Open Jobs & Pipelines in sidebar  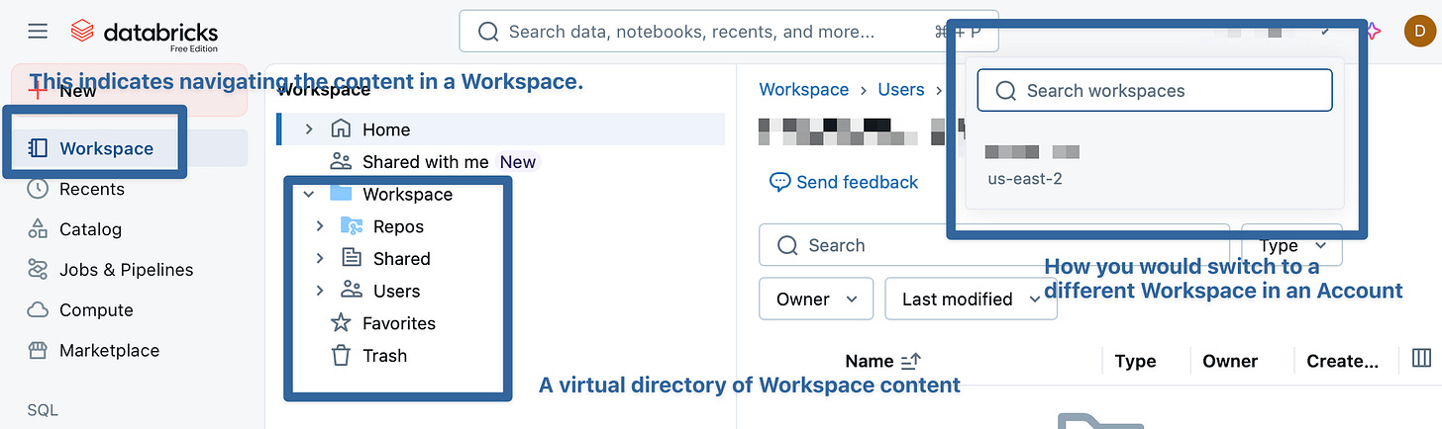(129, 270)
